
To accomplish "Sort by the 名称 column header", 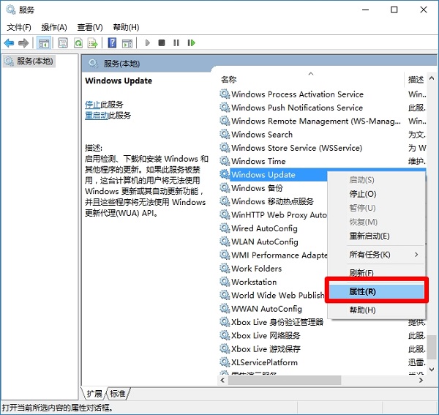I will 311,80.
